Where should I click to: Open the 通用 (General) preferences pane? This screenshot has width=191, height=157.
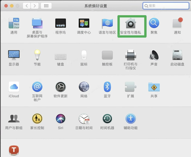[14, 23]
